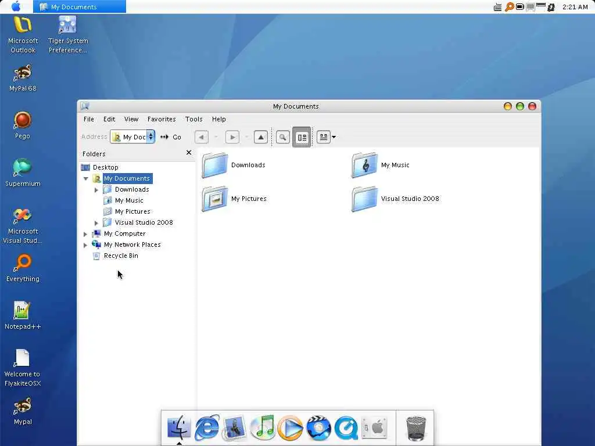595x446 pixels.
Task: Open the Views dropdown arrow
Action: pyautogui.click(x=334, y=137)
